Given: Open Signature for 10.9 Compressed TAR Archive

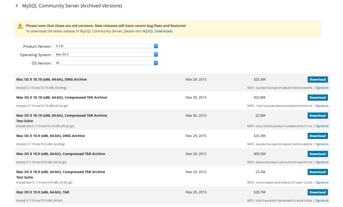Looking at the screenshot, I should (x=322, y=162).
